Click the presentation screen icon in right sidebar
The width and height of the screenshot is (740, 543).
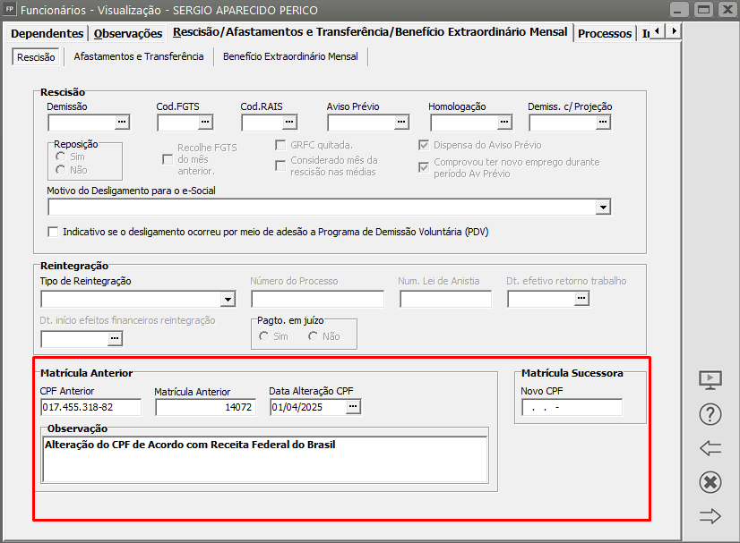710,380
